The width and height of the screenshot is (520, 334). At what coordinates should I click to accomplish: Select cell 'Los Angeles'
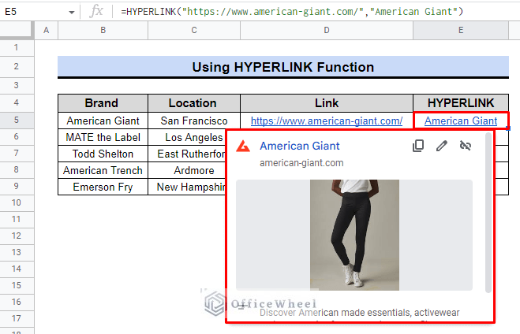187,137
